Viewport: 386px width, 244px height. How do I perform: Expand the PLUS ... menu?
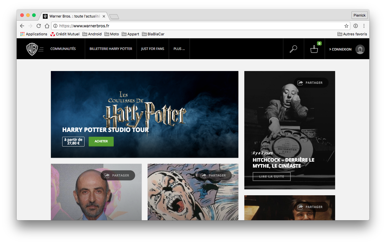179,49
